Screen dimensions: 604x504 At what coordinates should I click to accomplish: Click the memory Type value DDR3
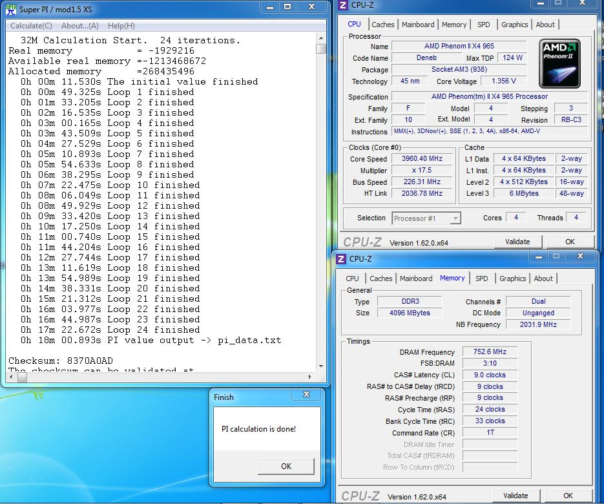[x=410, y=301]
